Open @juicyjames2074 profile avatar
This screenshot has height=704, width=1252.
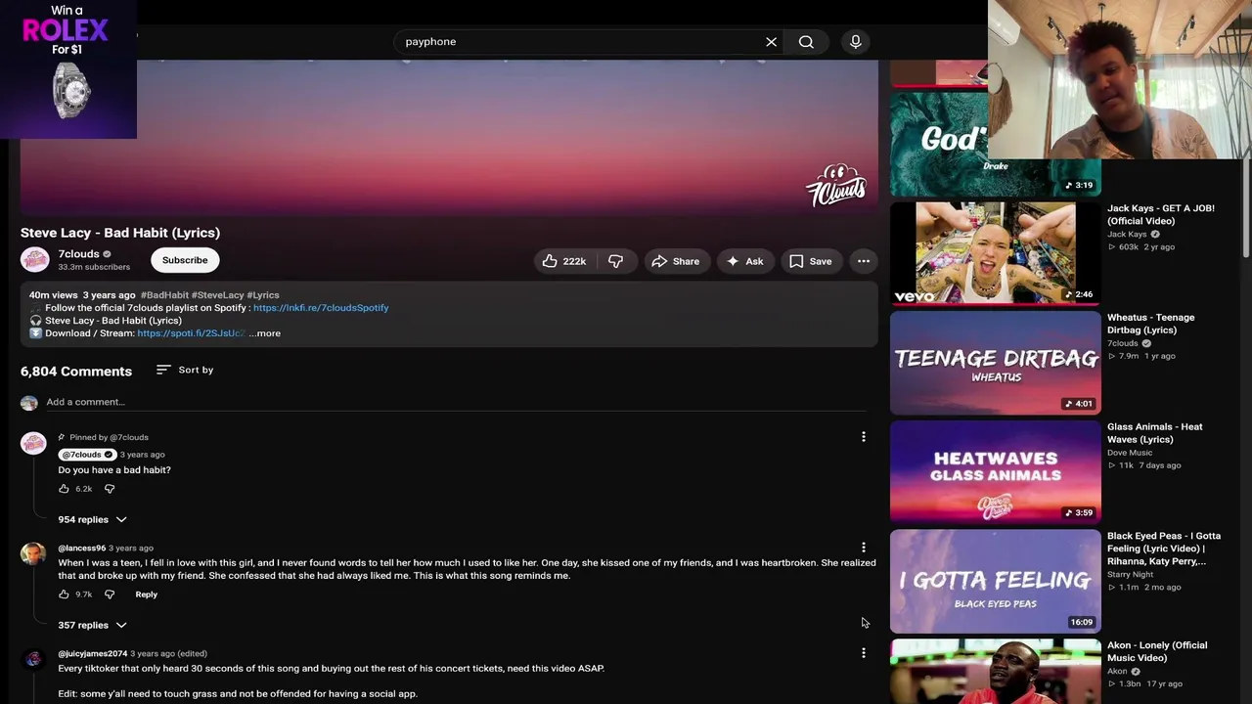pos(33,659)
